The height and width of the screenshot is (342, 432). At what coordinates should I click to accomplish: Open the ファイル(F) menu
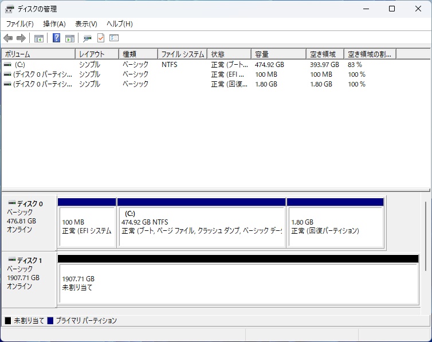[x=19, y=24]
